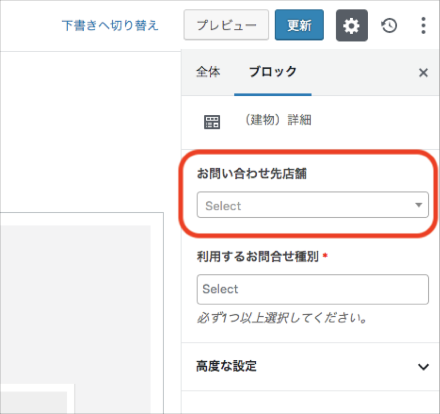This screenshot has width=440, height=414.
Task: Close the settings sidebar with the X
Action: pos(423,73)
